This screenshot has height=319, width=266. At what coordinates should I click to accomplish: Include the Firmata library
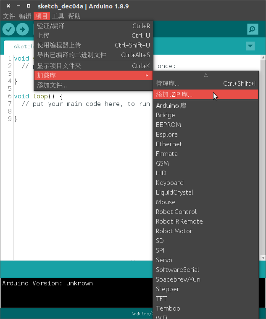pyautogui.click(x=205, y=154)
